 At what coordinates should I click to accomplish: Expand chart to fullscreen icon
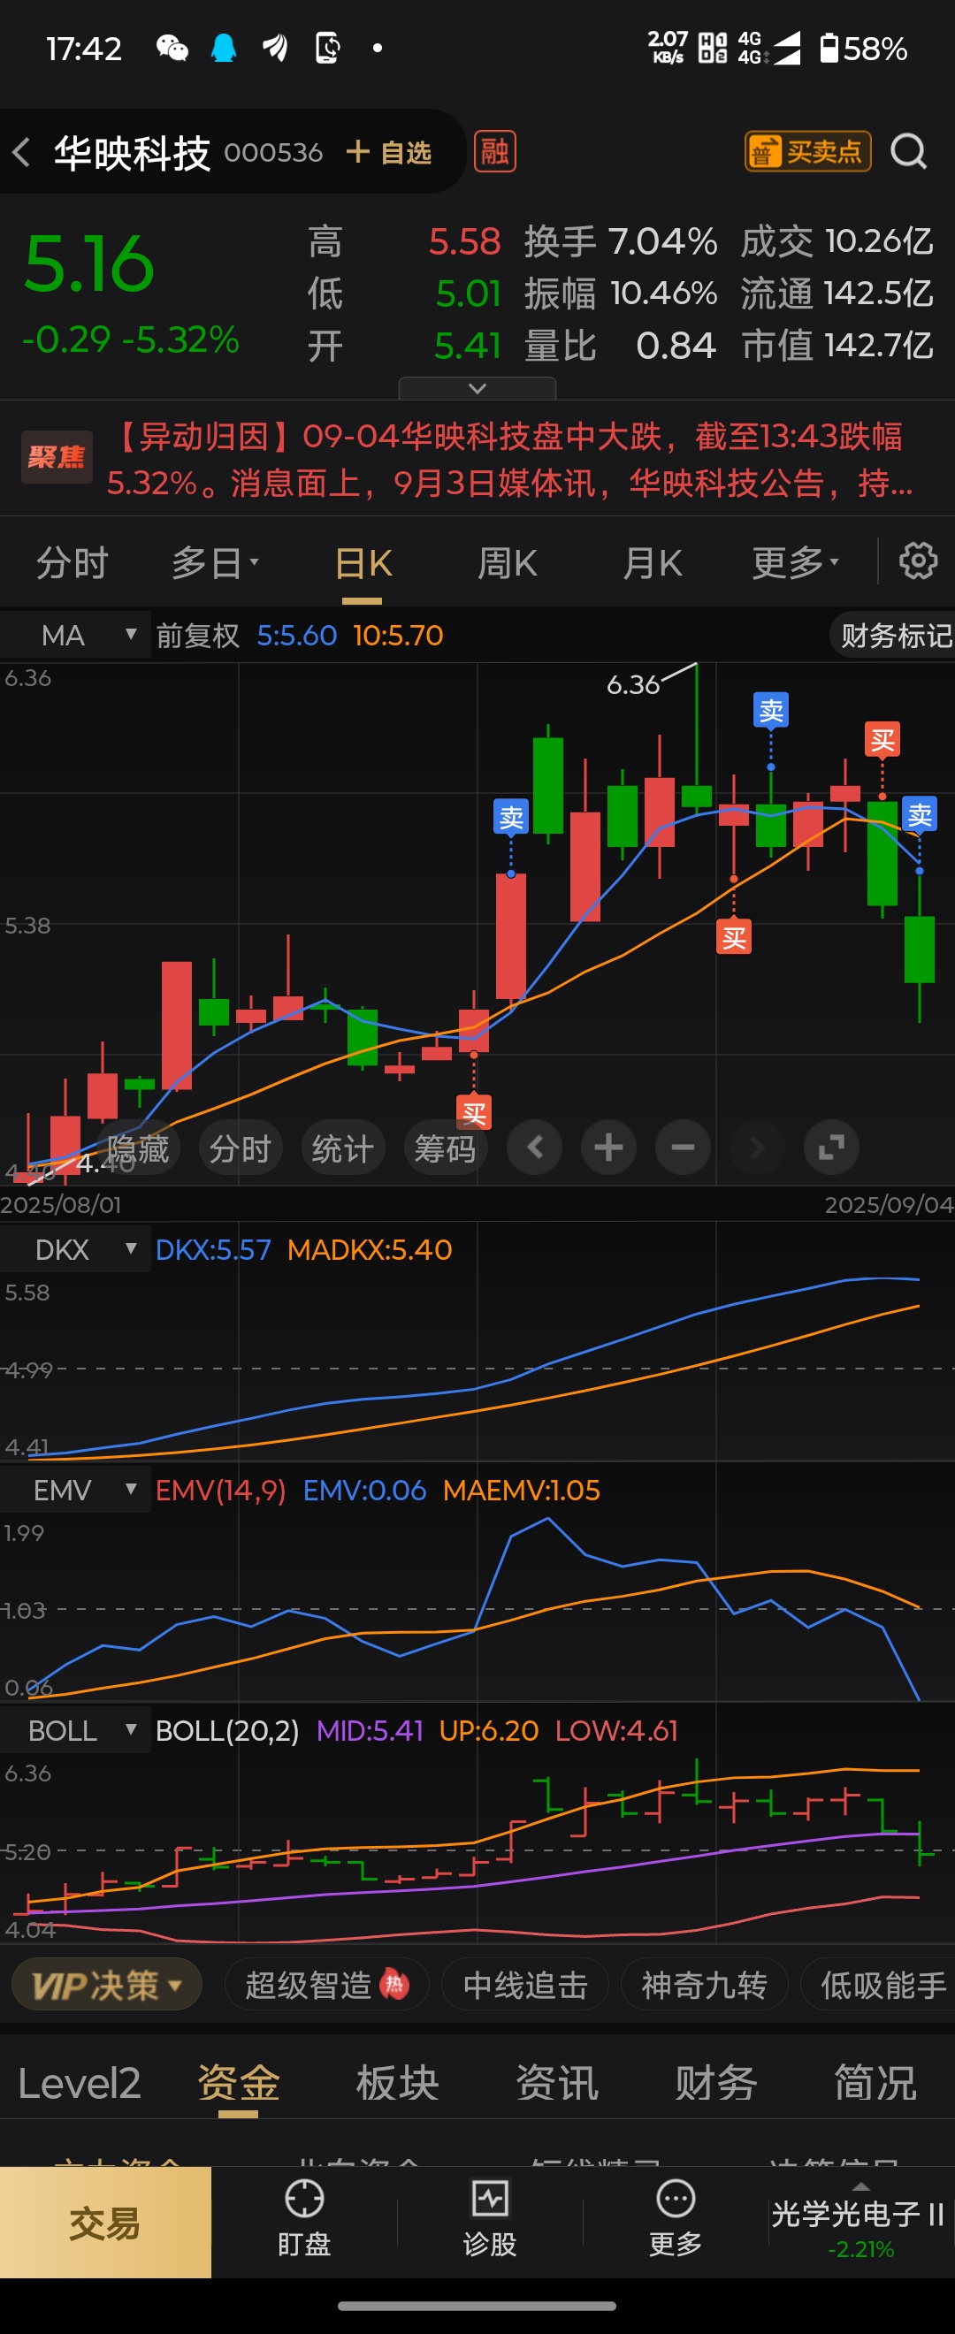832,1147
